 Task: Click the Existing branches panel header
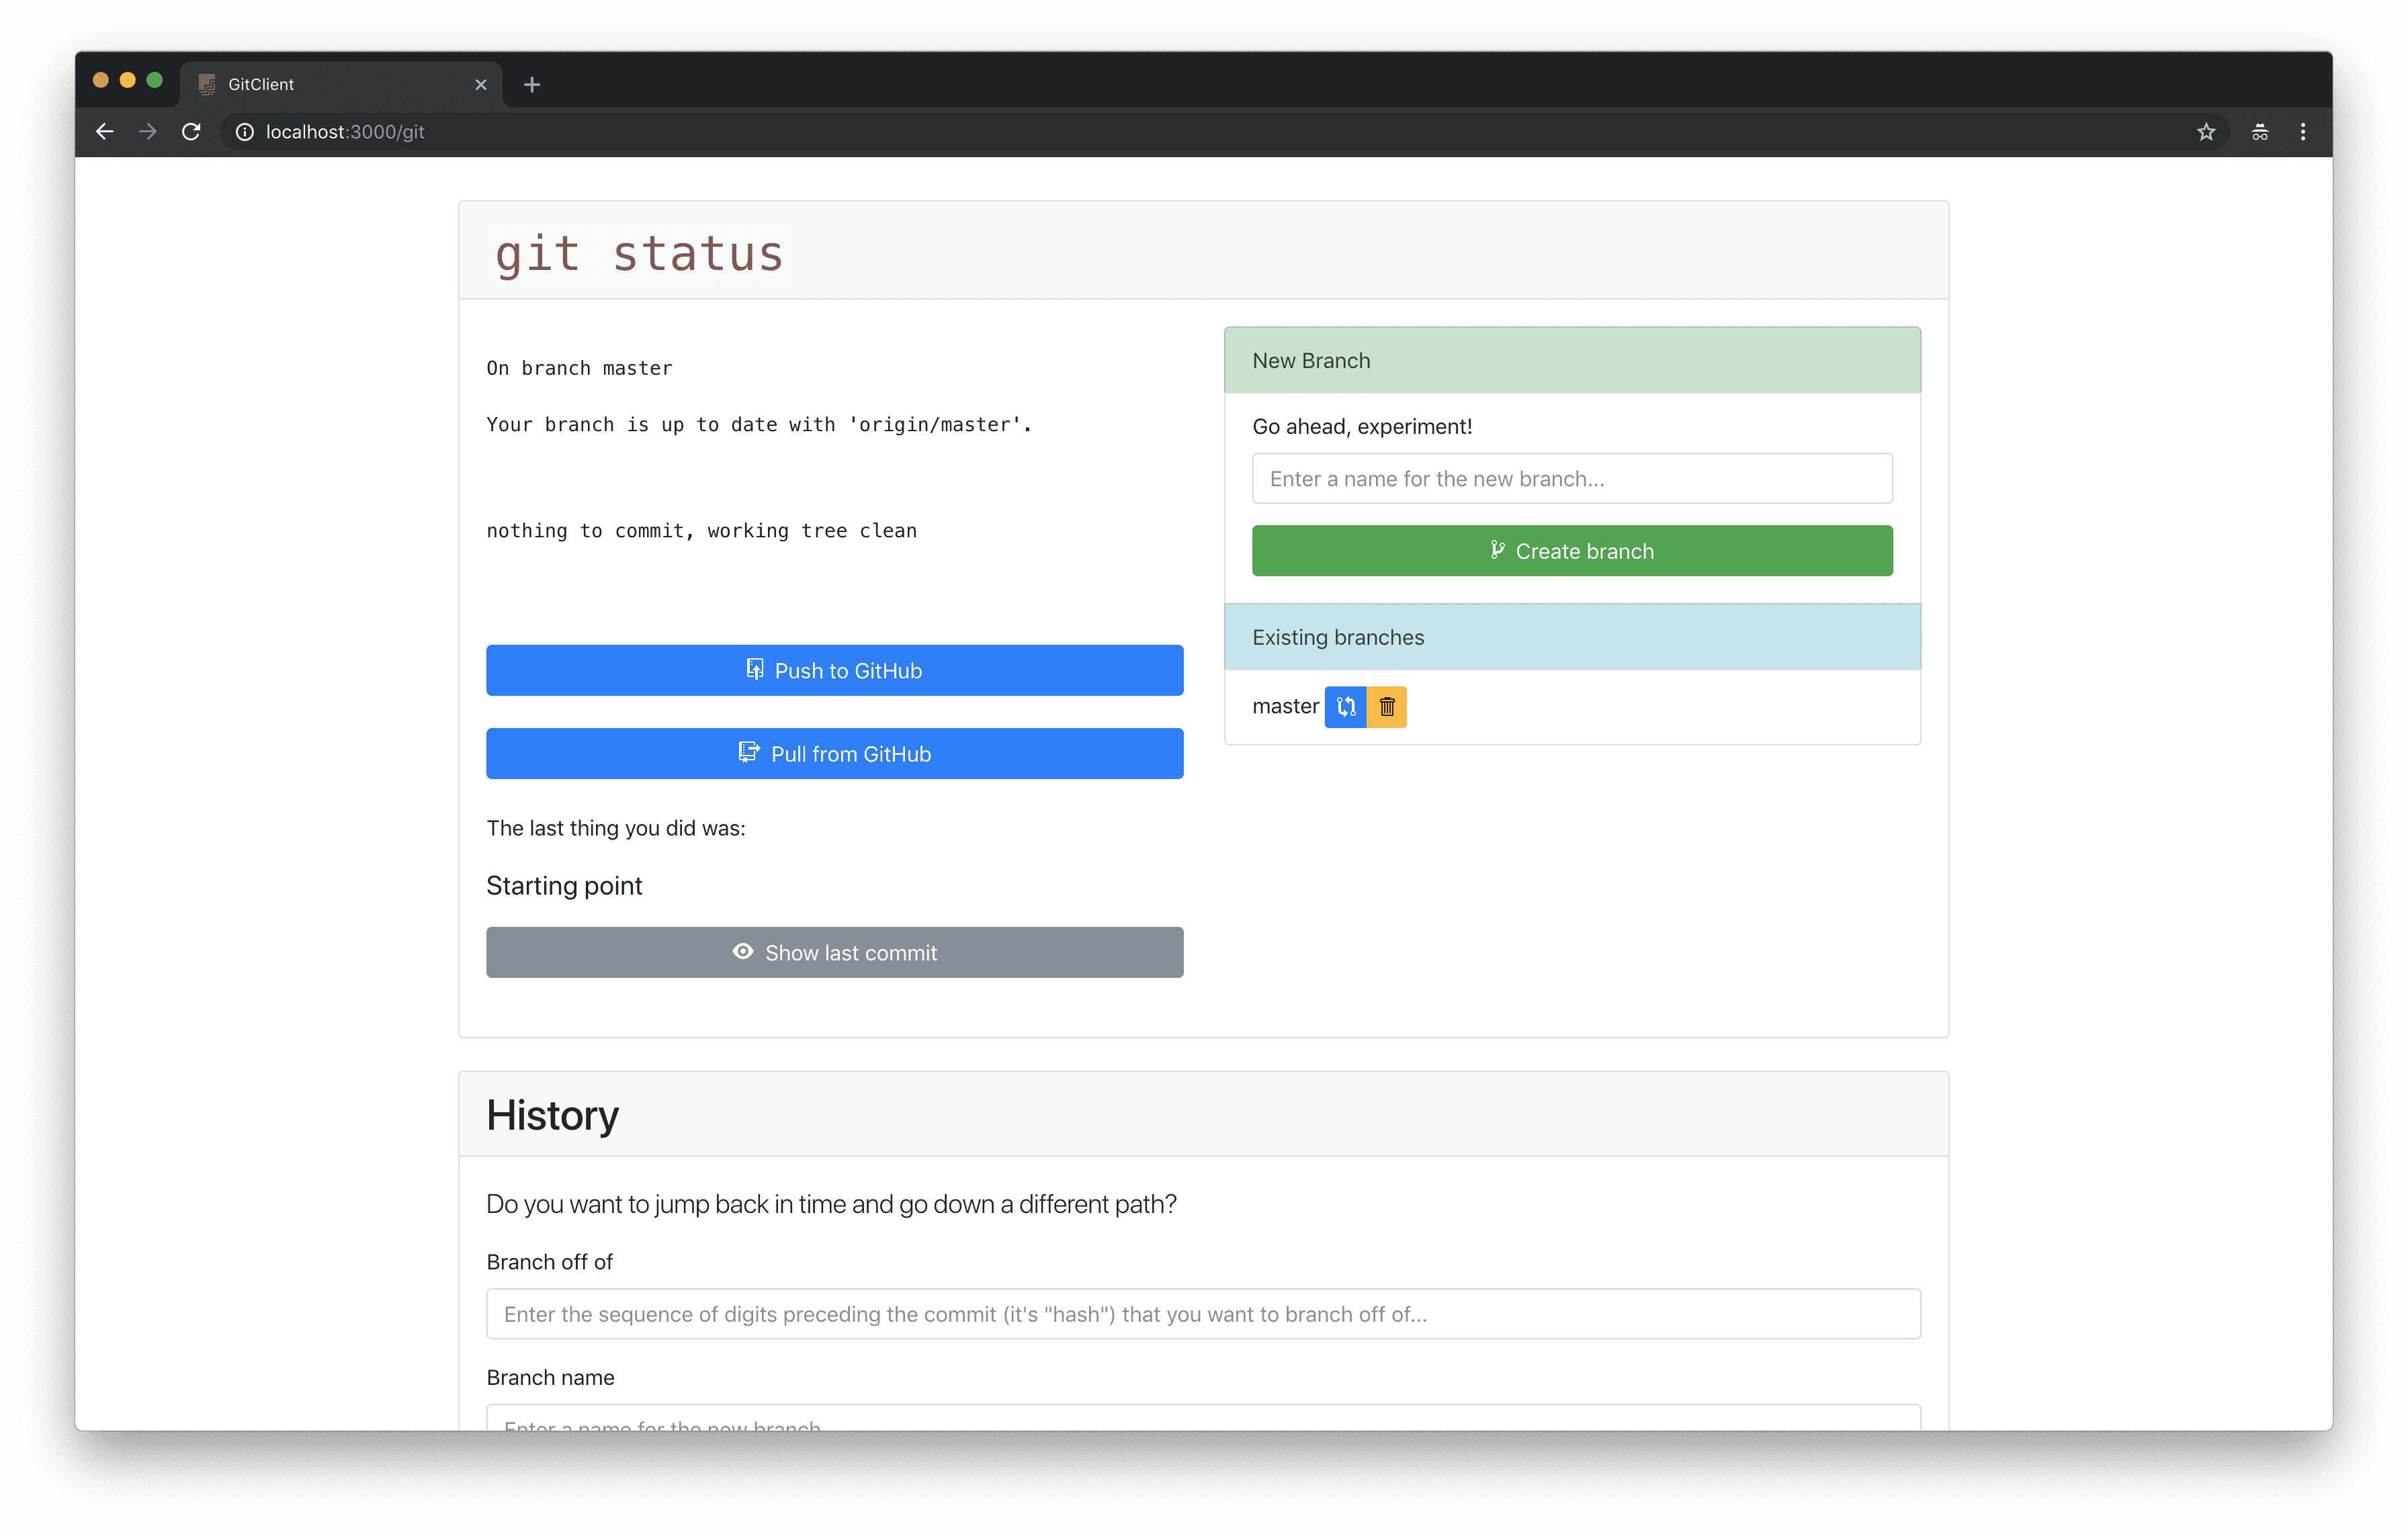pyautogui.click(x=1572, y=637)
